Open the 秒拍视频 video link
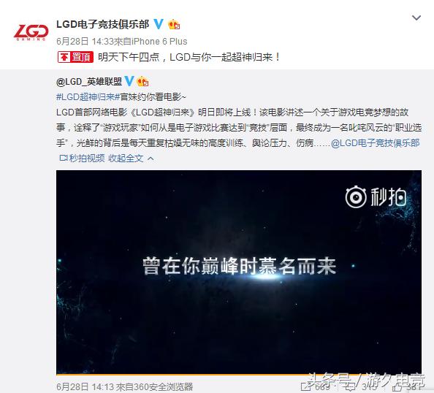The height and width of the screenshot is (393, 434). tap(83, 159)
